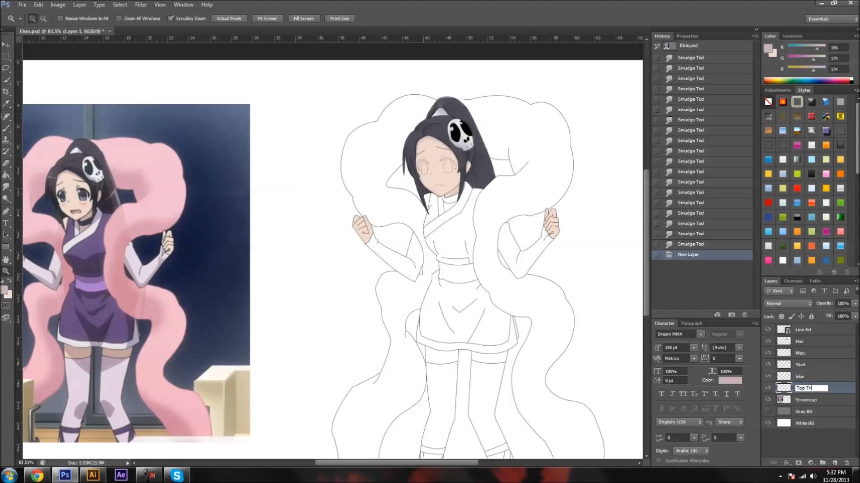Open the Dream MMA font dropdown
The image size is (860, 483).
701,334
